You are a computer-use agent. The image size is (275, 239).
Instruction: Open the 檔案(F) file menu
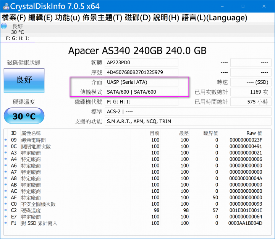pyautogui.click(x=14, y=18)
